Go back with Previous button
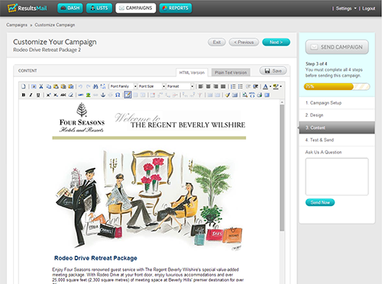This screenshot has width=382, height=284. coord(244,42)
